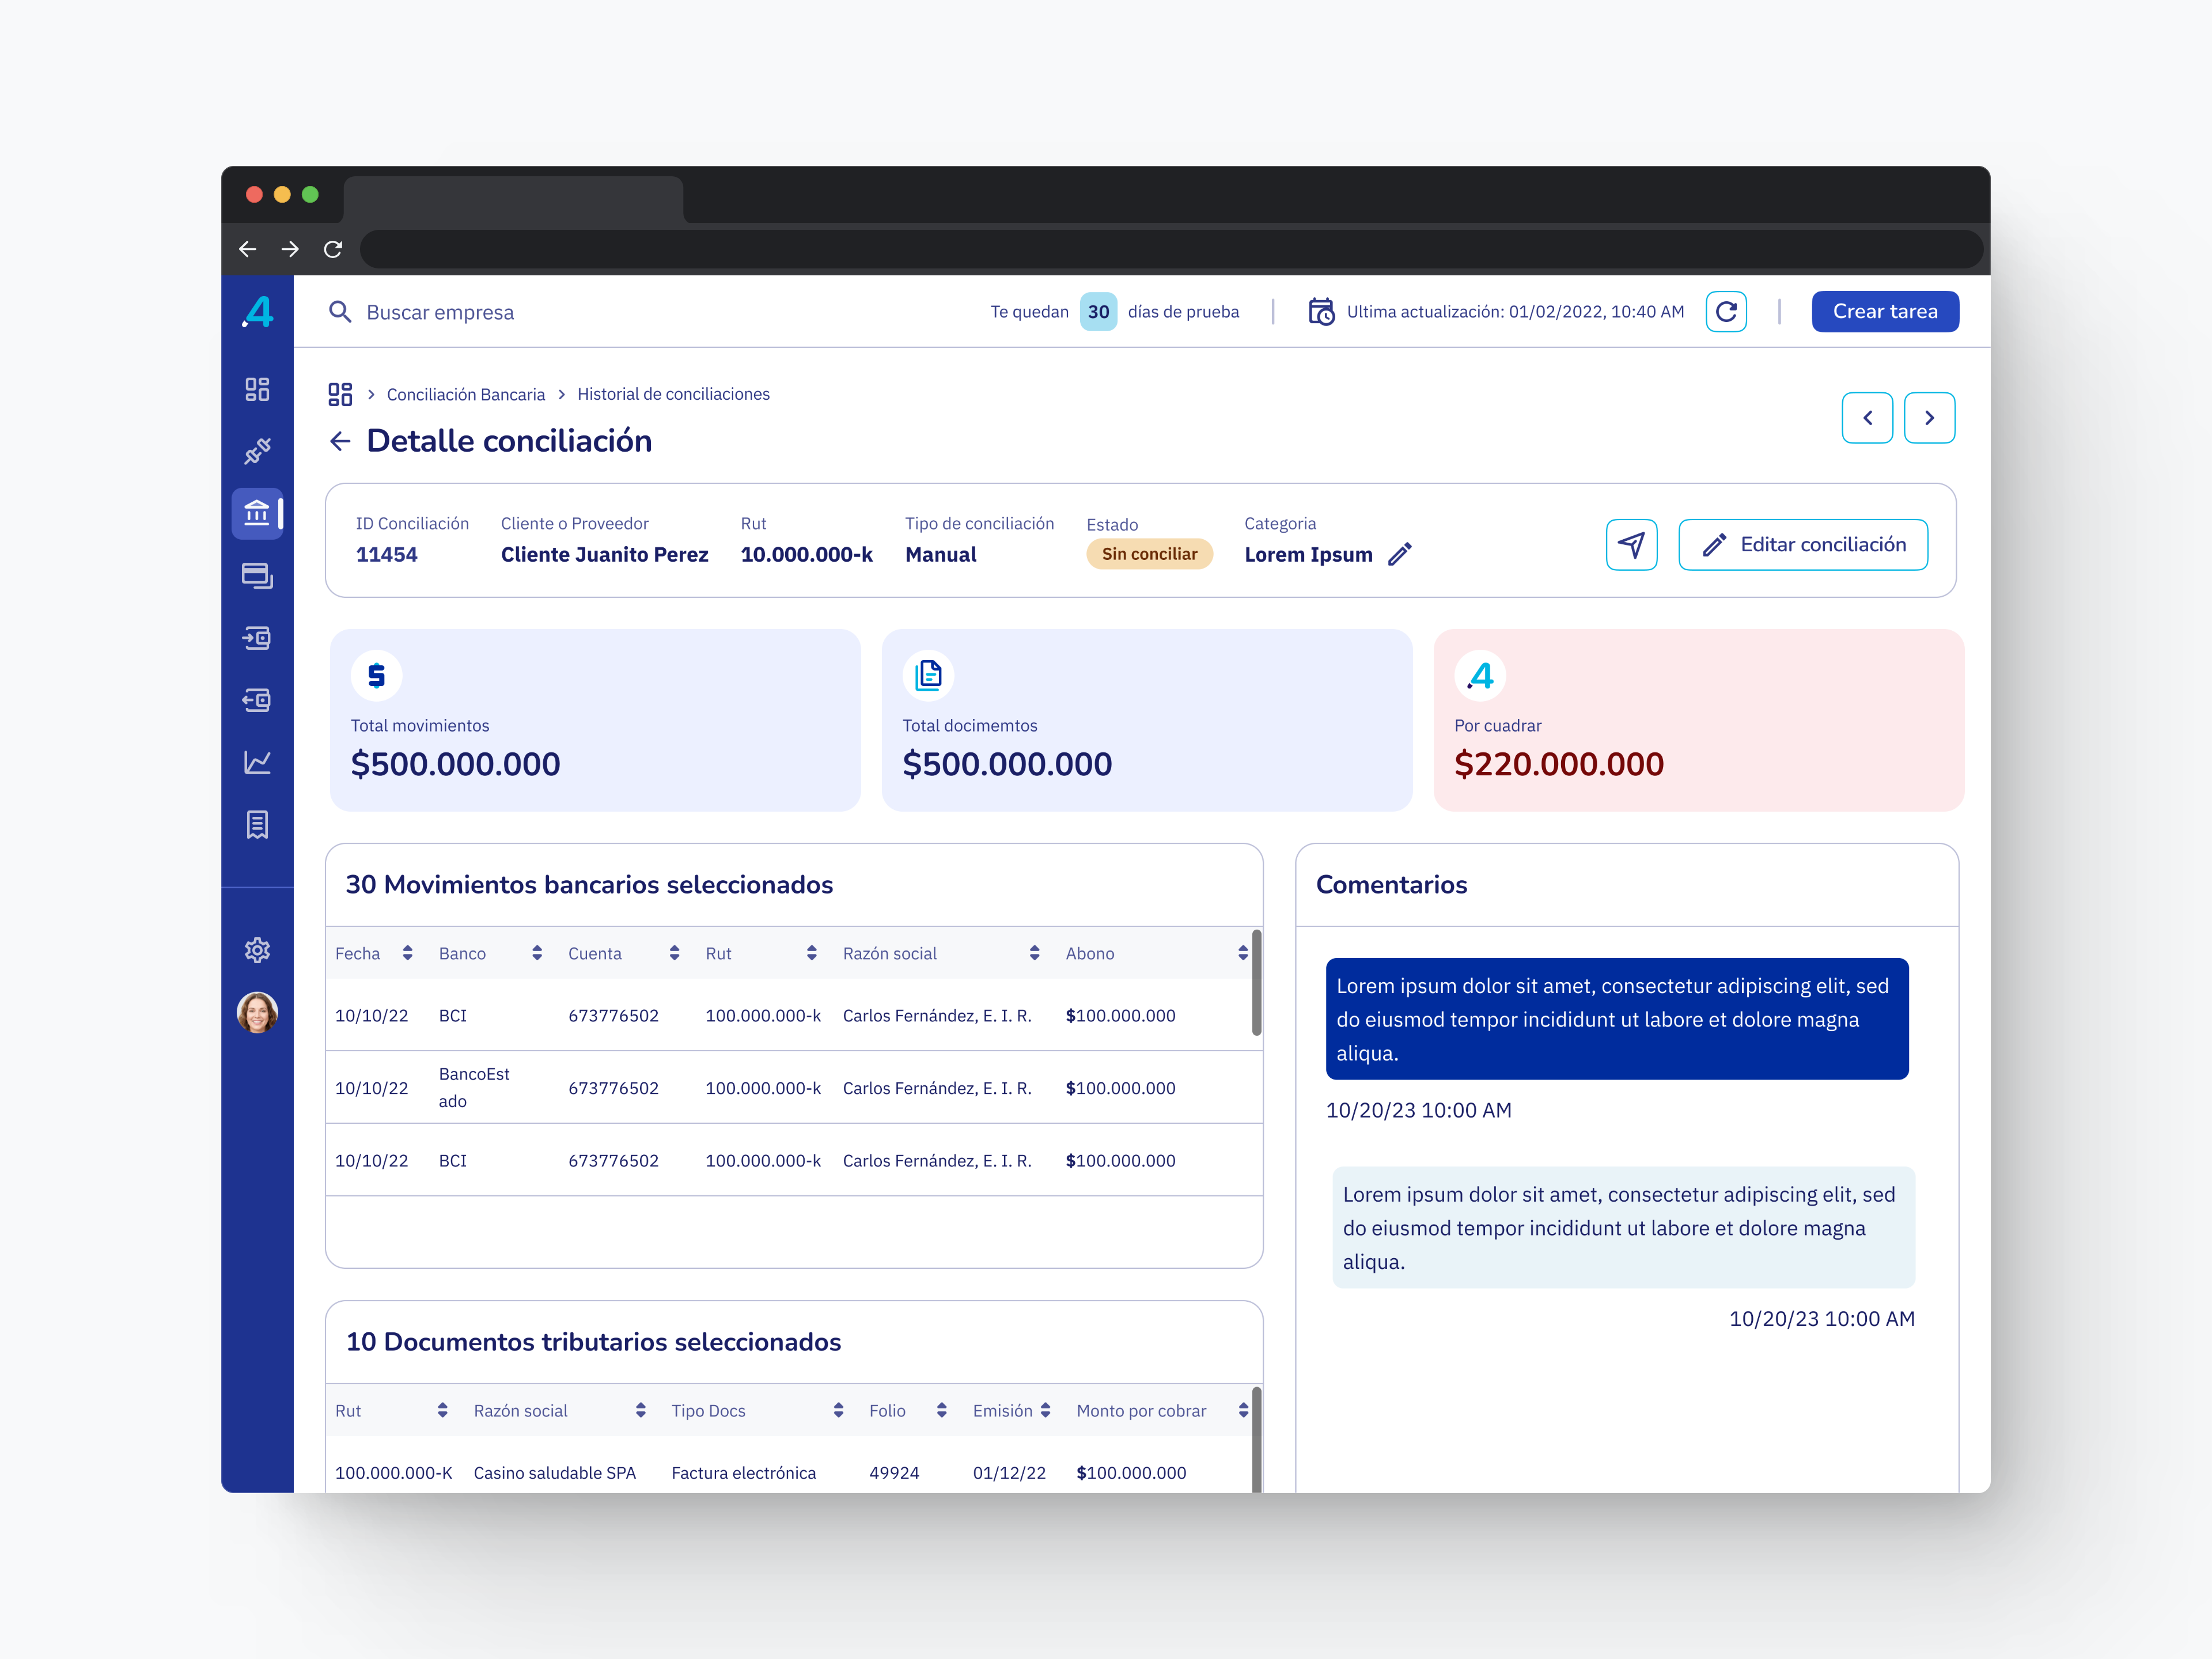This screenshot has width=2212, height=1659.
Task: Go to next conciliation with right chevron
Action: tap(1929, 418)
